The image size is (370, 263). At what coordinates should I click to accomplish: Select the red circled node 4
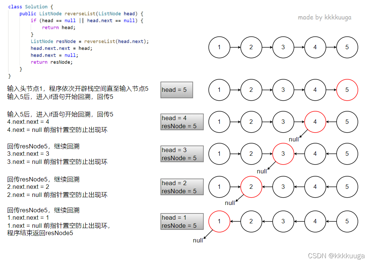point(315,122)
